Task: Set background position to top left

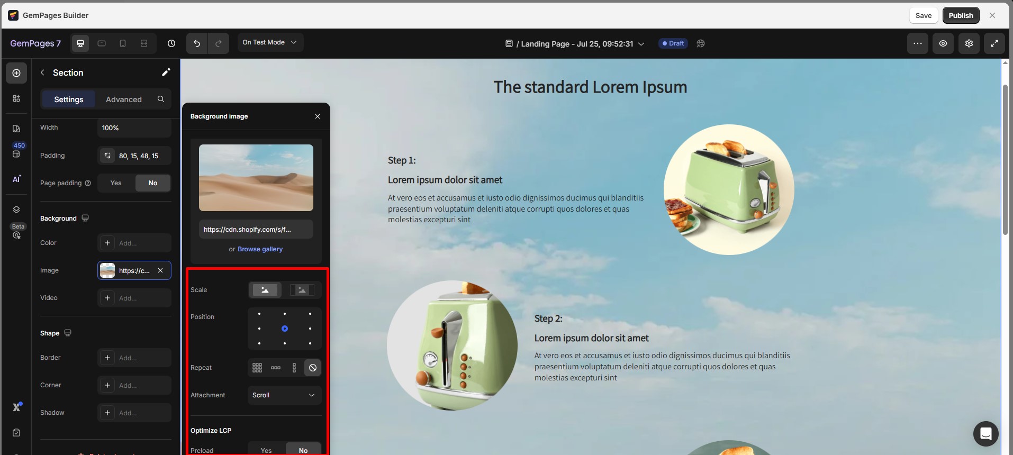Action: pos(259,314)
